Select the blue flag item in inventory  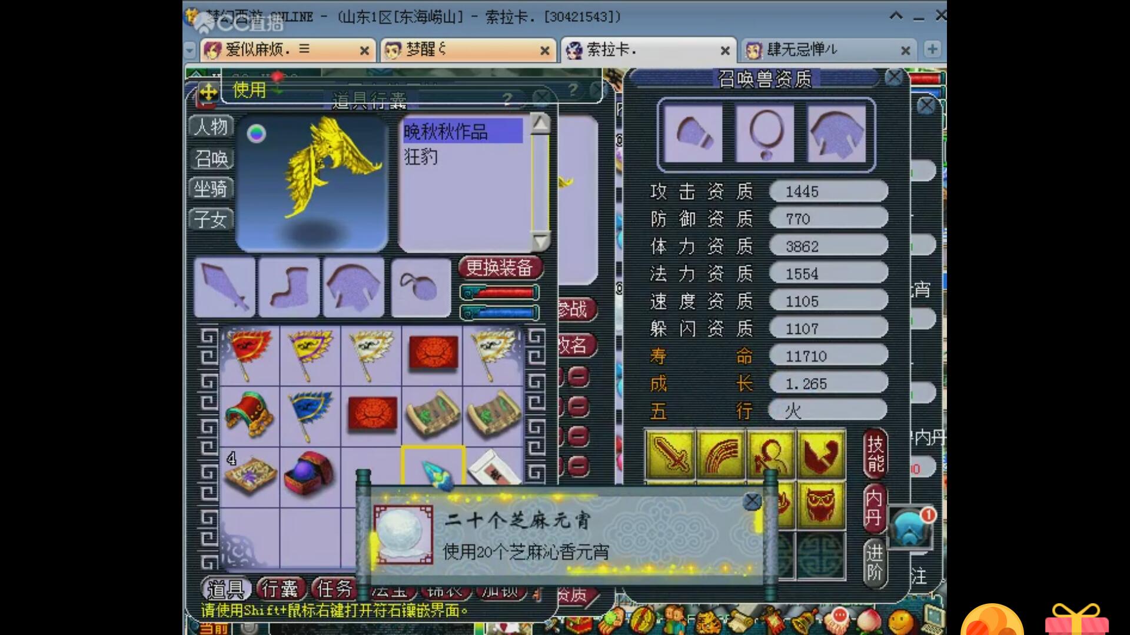310,415
